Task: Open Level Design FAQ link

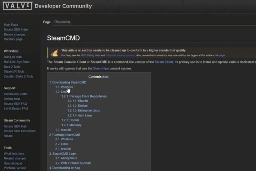Action: coord(16,108)
